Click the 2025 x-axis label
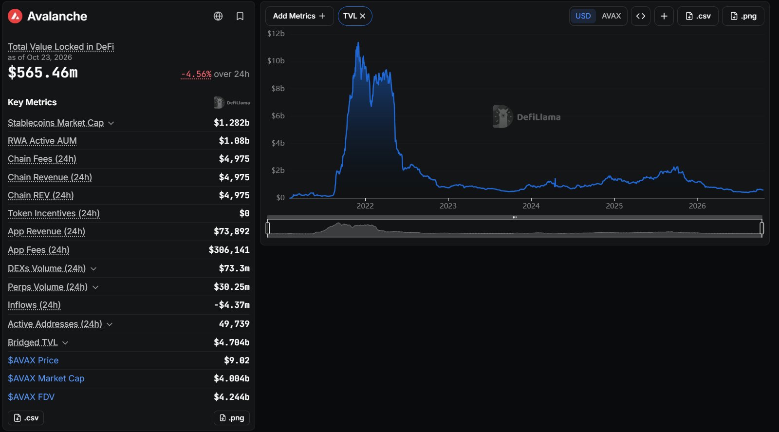This screenshot has width=779, height=432. click(x=614, y=206)
